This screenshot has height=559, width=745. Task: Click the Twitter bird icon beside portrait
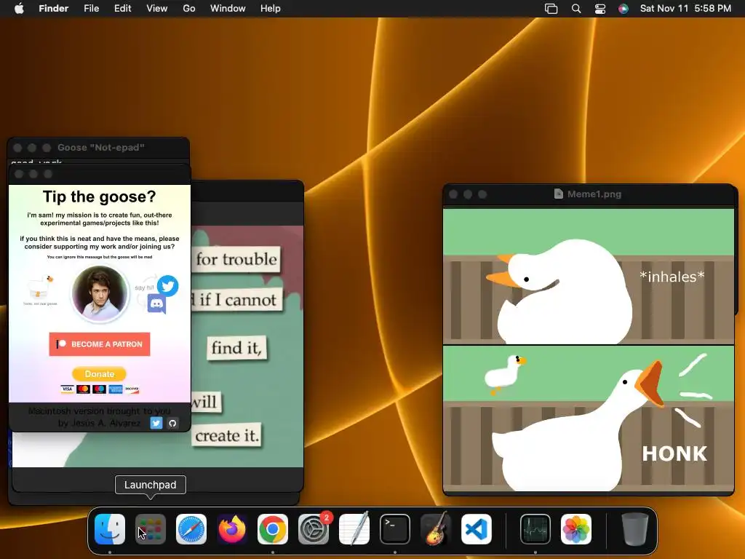pos(168,285)
